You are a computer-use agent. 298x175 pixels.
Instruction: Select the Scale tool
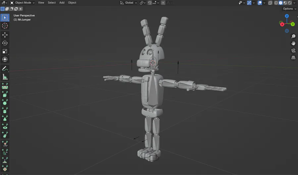click(x=5, y=51)
